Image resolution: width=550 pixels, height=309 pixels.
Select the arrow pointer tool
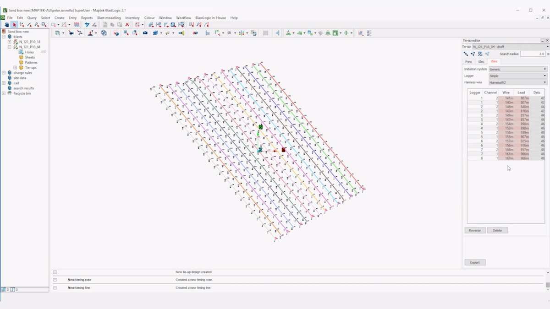[x=14, y=25]
